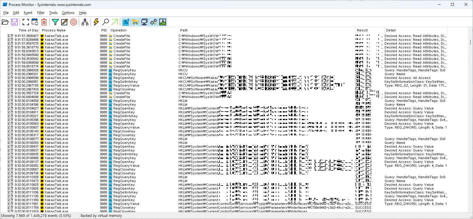Open Find with the magnifying glass icon
Screen dimensions: 473x219
[x=106, y=22]
